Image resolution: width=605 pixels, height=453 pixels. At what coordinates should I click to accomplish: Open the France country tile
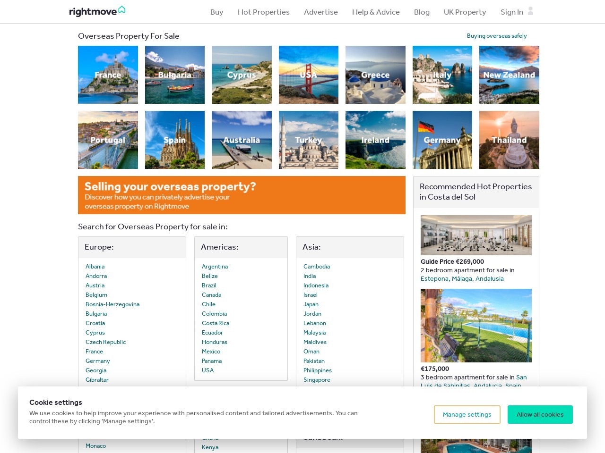(x=108, y=75)
